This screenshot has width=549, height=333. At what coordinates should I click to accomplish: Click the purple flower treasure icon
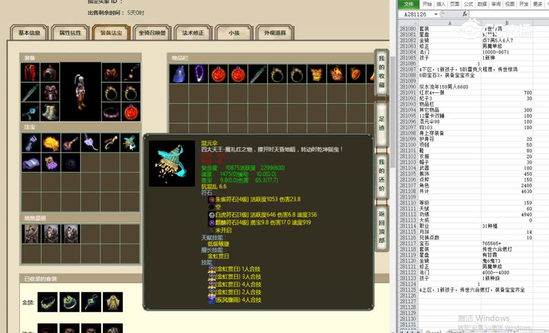[x=90, y=142]
